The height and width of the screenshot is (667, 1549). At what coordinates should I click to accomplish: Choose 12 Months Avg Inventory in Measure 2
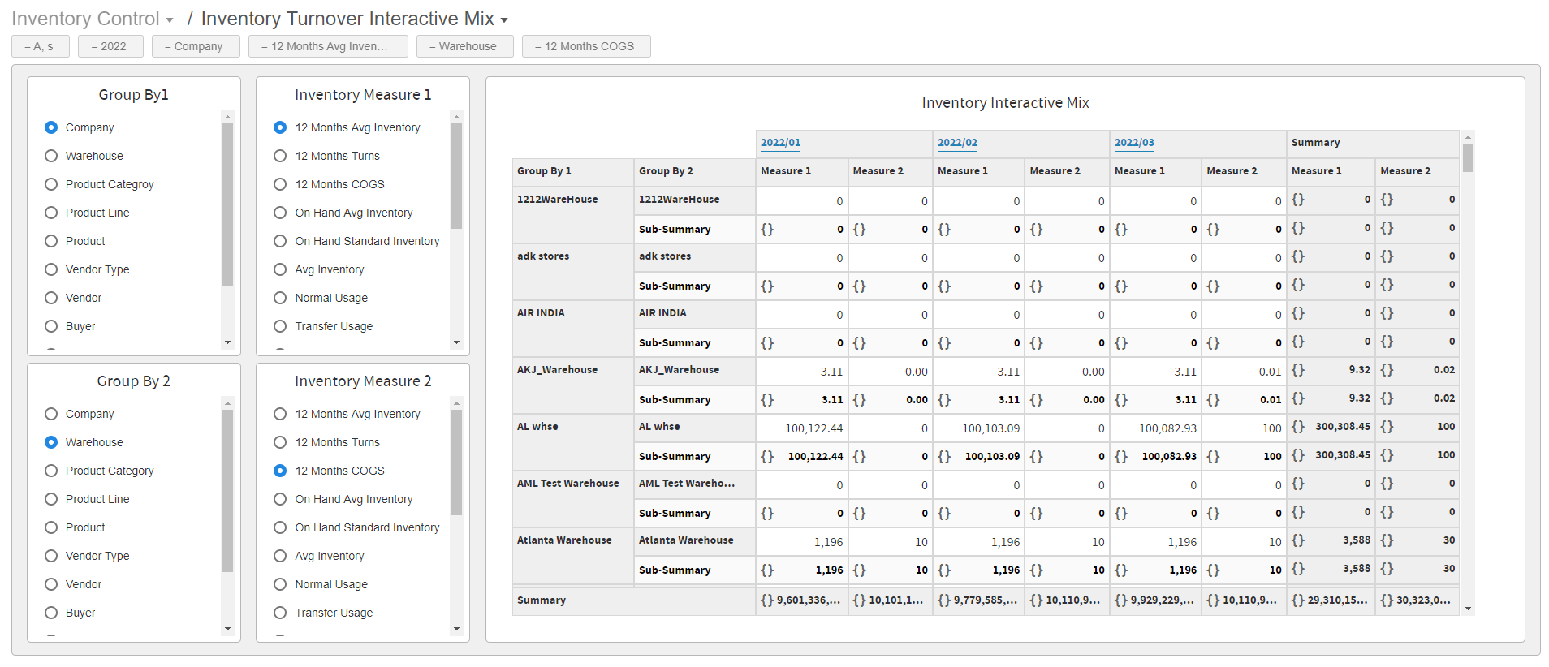(x=280, y=414)
